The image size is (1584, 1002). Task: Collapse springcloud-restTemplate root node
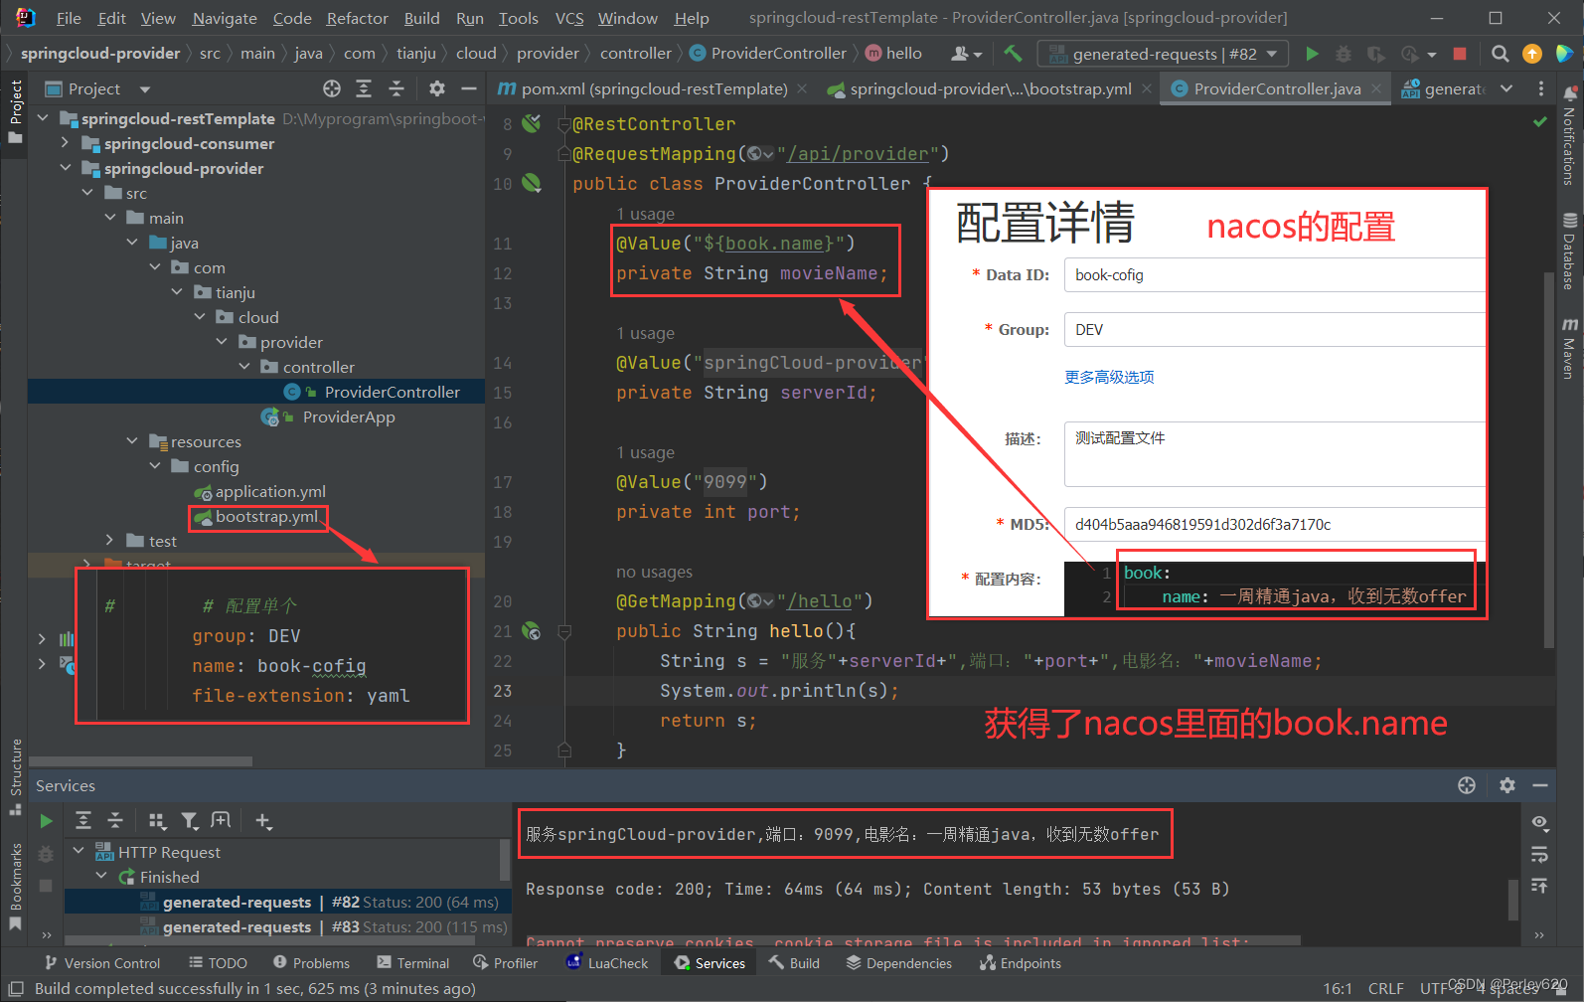pos(43,118)
